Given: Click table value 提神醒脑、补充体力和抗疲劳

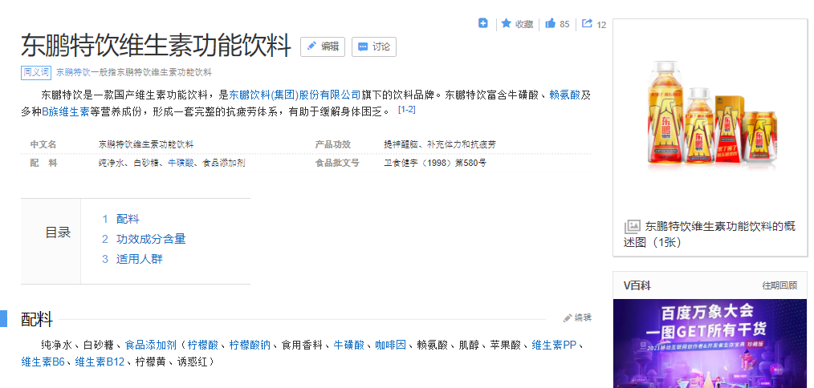Looking at the screenshot, I should point(440,144).
